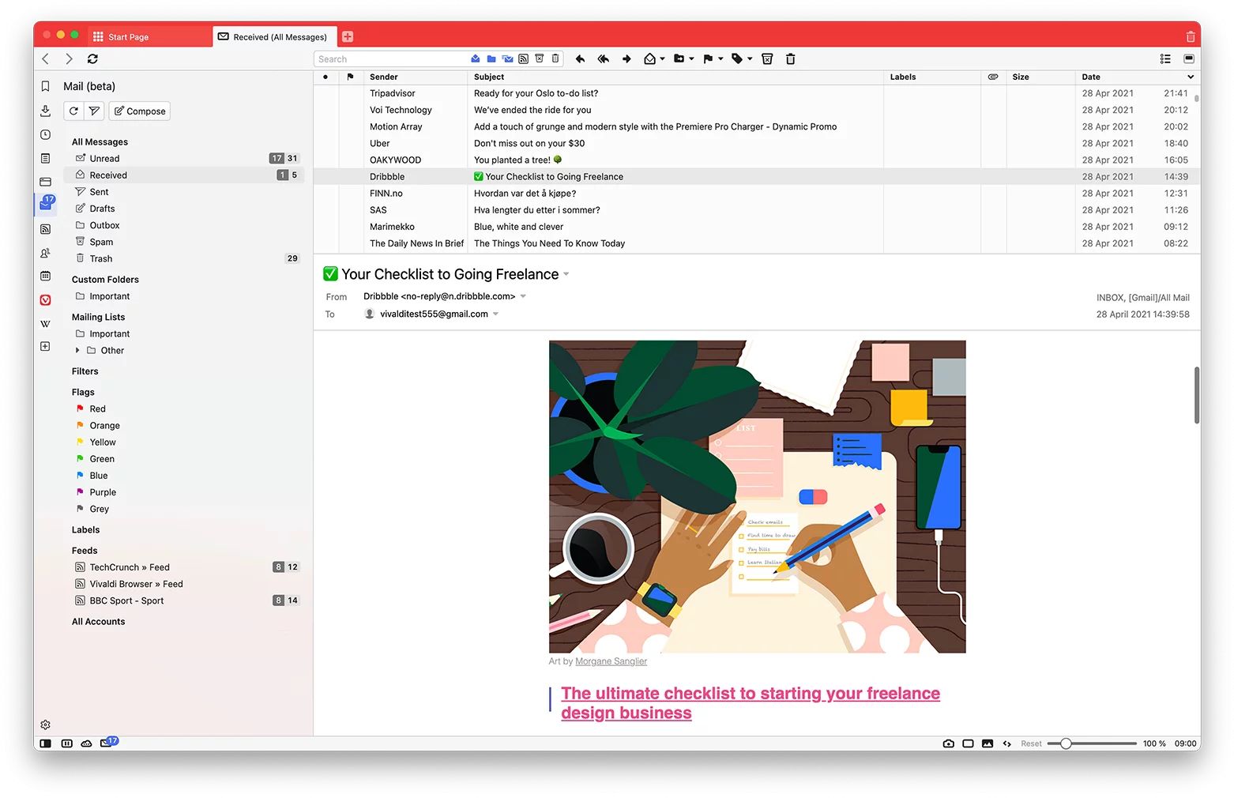This screenshot has height=798, width=1234.
Task: Expand the Other mailing list folder
Action: click(x=77, y=350)
